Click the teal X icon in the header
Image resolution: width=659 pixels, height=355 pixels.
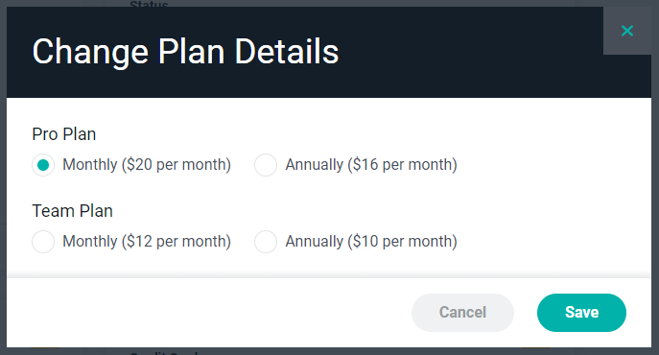pos(627,31)
